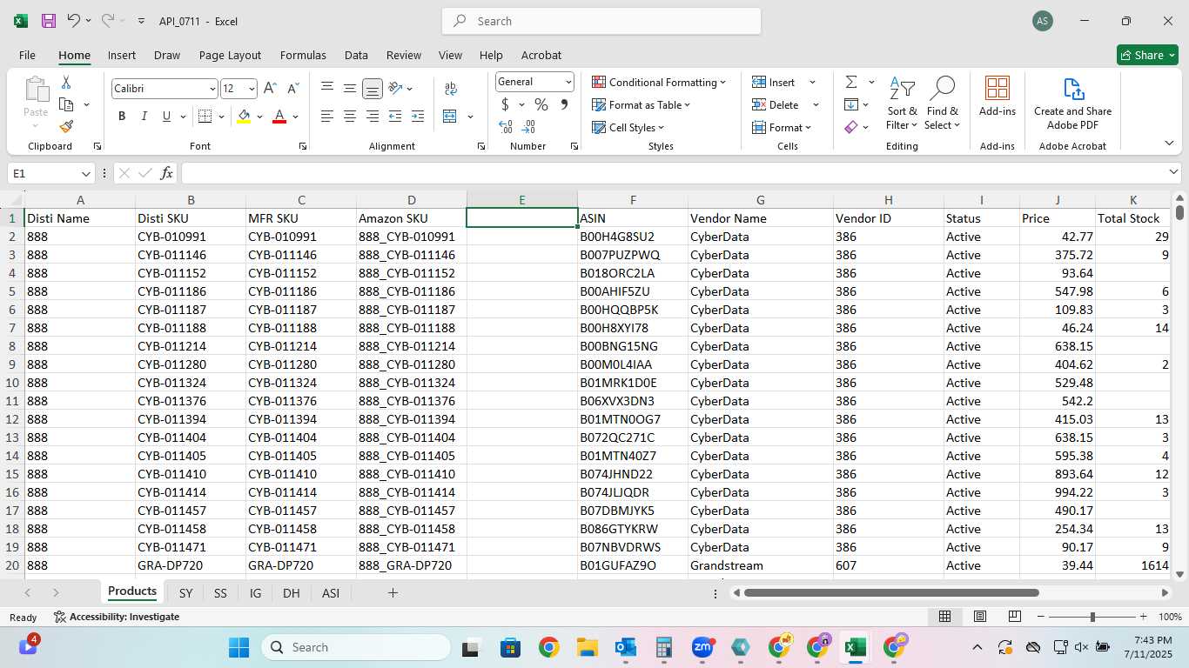The width and height of the screenshot is (1189, 668).
Task: Click the Wrap Text icon
Action: pyautogui.click(x=451, y=89)
